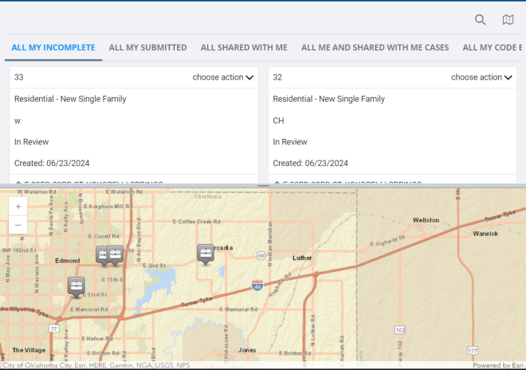This screenshot has height=370, width=526.
Task: Open choose action dropdown for case 33
Action: [x=223, y=77]
